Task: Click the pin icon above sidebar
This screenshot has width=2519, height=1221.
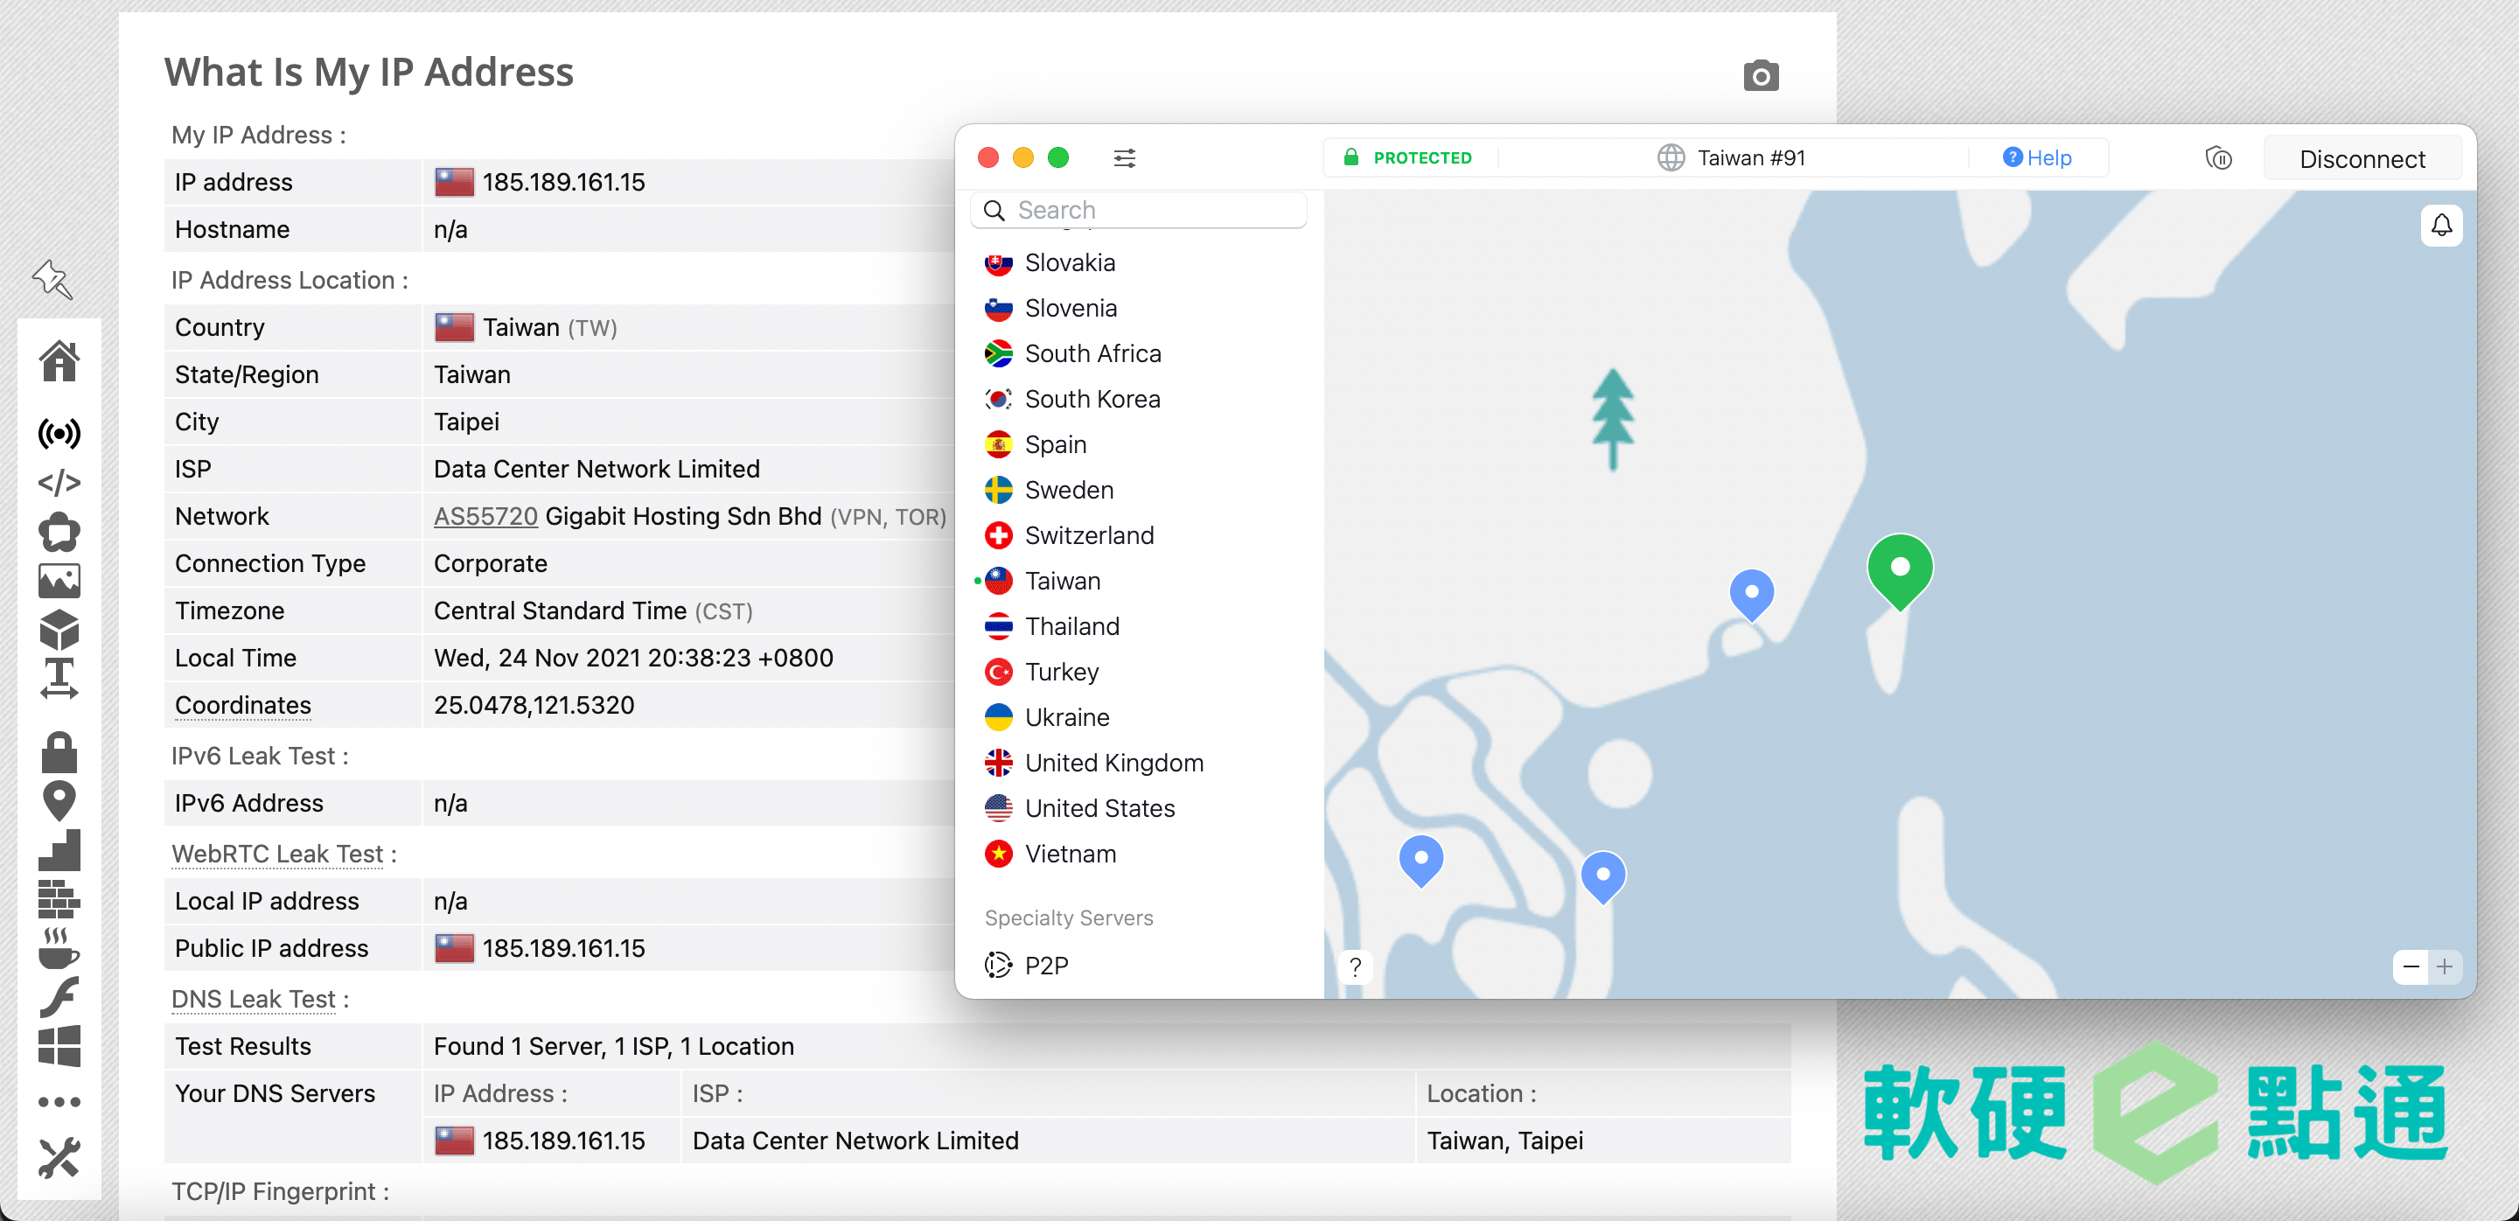Action: [x=52, y=280]
